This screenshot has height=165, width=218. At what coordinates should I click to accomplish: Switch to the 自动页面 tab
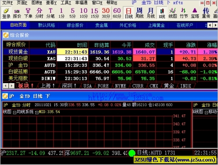pyautogui.click(x=18, y=25)
